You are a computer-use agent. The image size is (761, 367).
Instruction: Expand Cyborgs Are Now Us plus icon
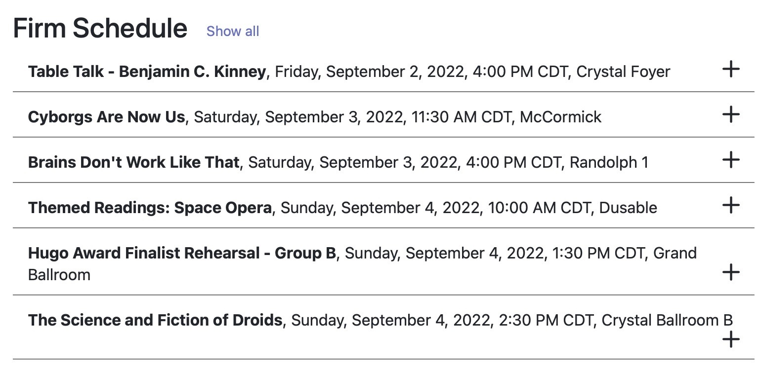point(730,115)
